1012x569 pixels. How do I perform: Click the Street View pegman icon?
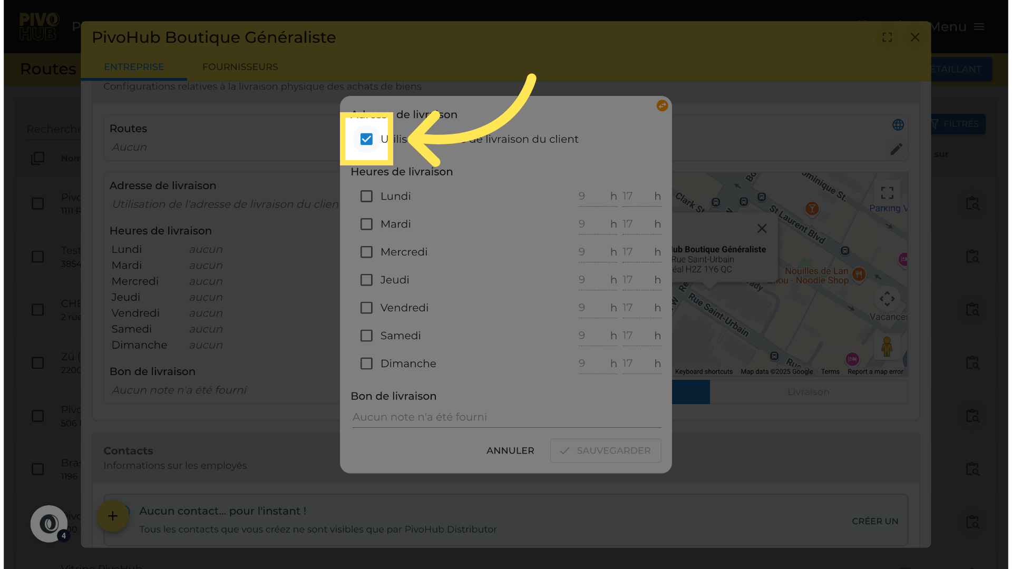click(887, 347)
